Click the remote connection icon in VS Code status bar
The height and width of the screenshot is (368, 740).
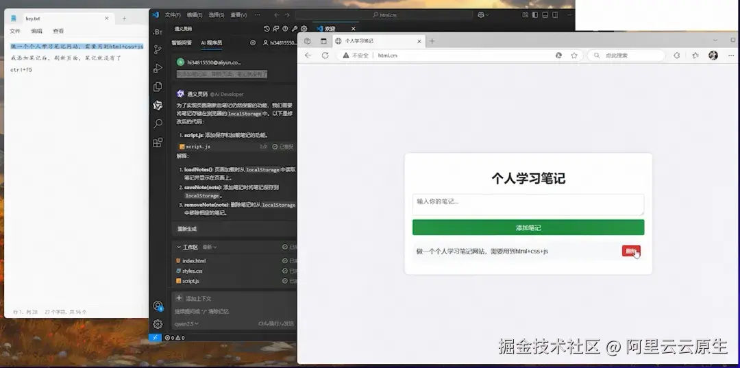click(156, 338)
